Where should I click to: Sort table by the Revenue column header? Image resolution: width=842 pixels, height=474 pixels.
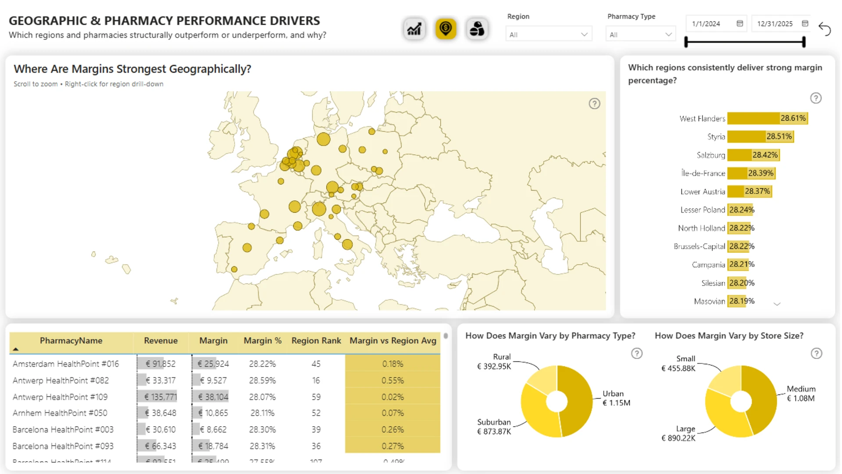[161, 341]
